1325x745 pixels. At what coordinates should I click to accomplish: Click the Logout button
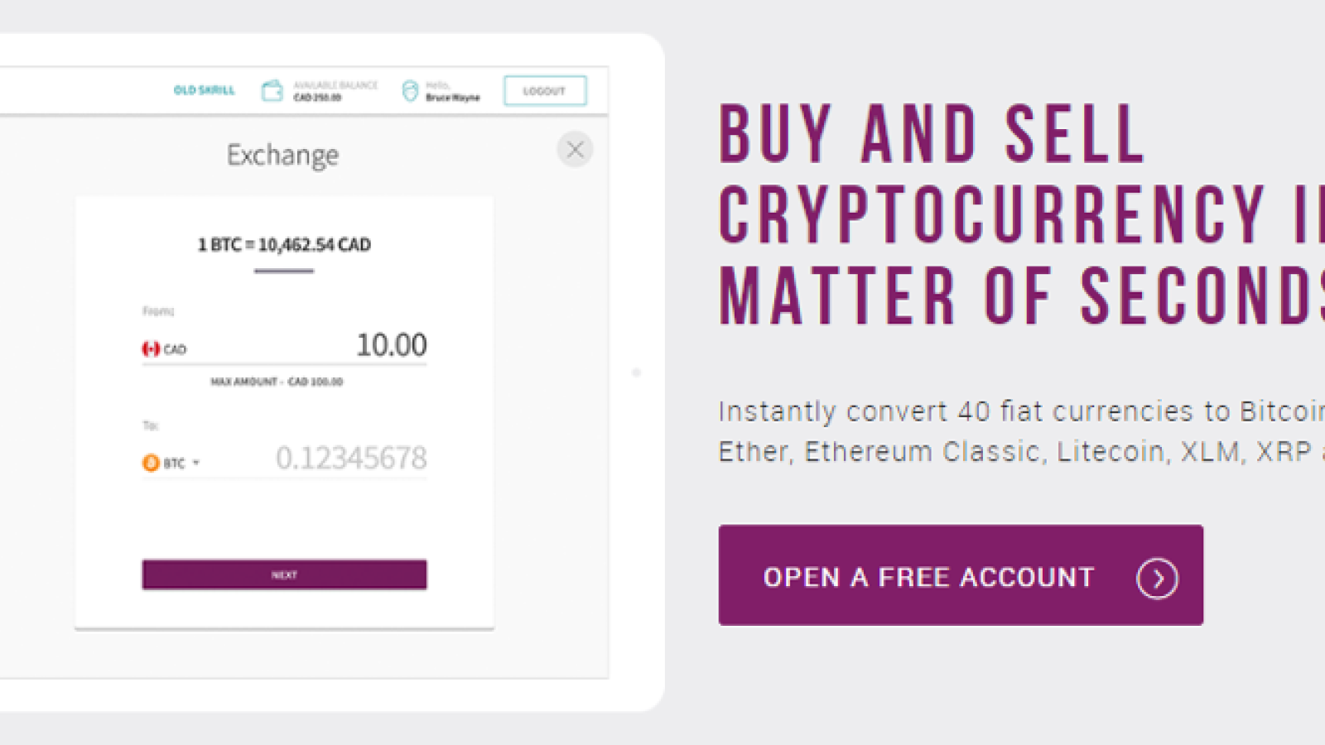(x=545, y=90)
